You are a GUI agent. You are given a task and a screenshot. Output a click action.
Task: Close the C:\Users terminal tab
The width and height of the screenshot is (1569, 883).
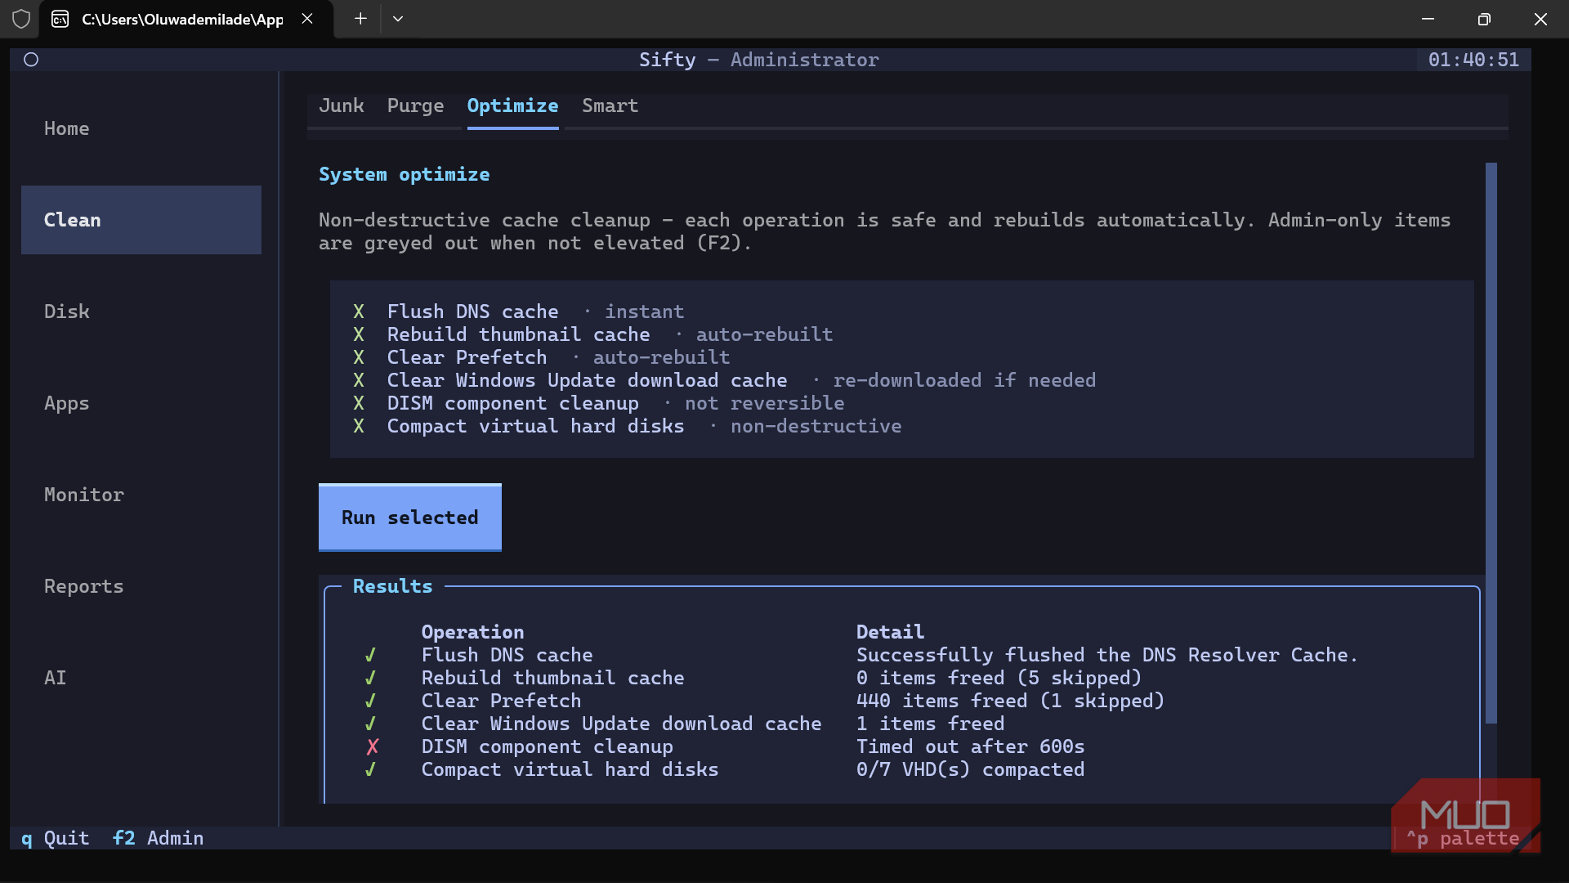coord(307,19)
